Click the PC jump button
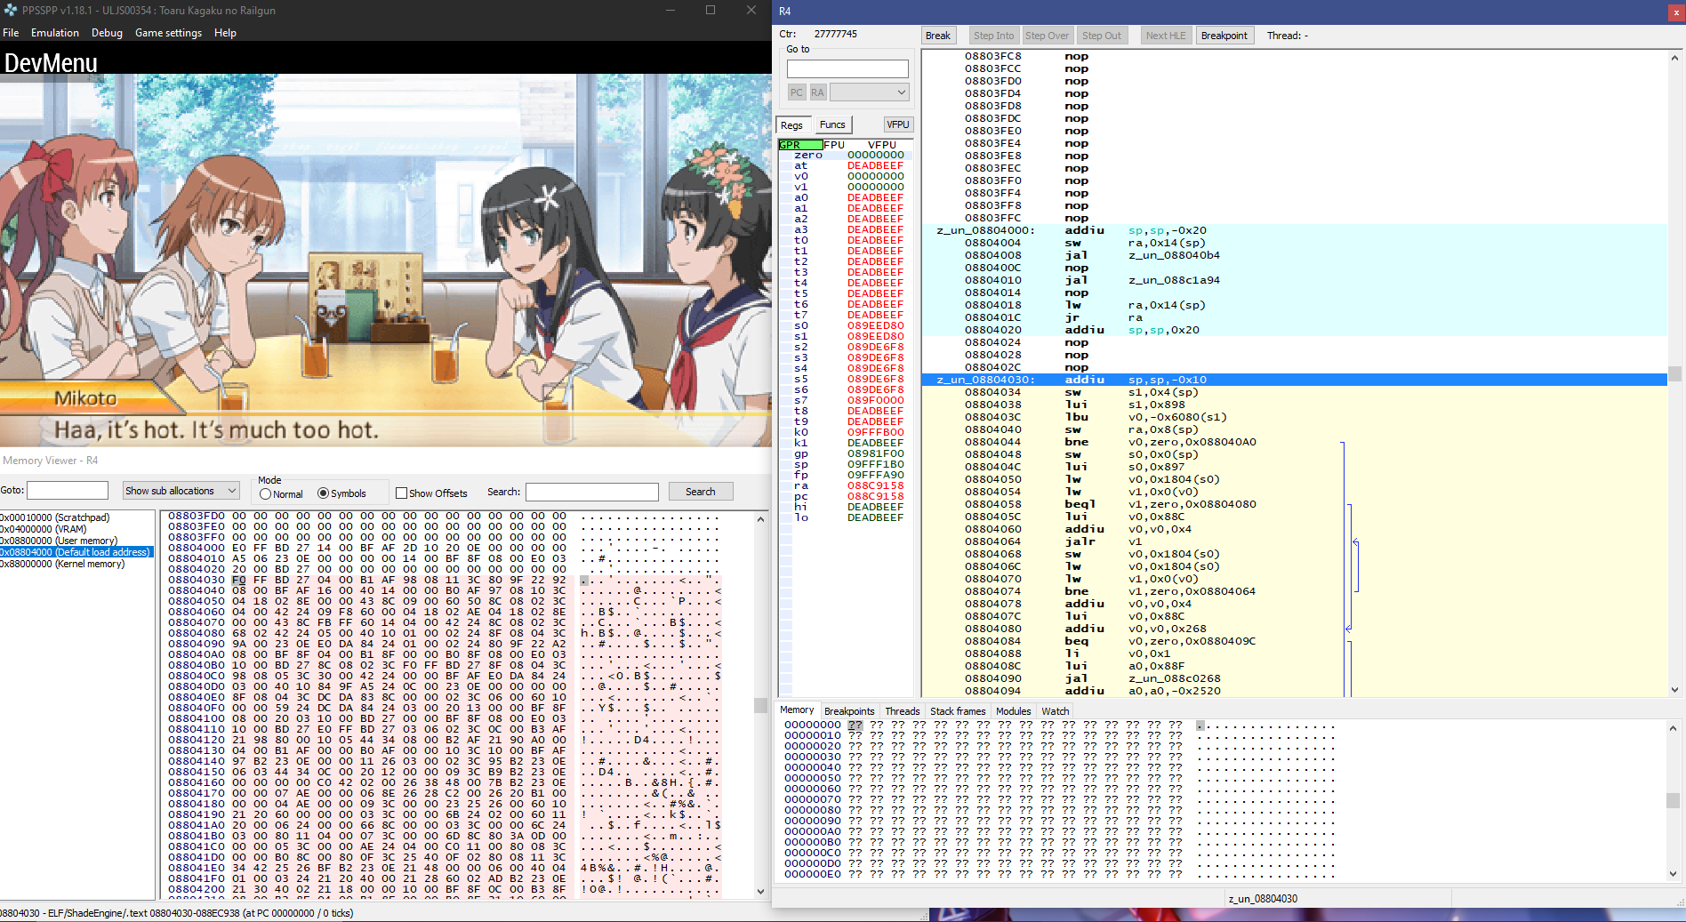This screenshot has height=922, width=1686. point(797,92)
